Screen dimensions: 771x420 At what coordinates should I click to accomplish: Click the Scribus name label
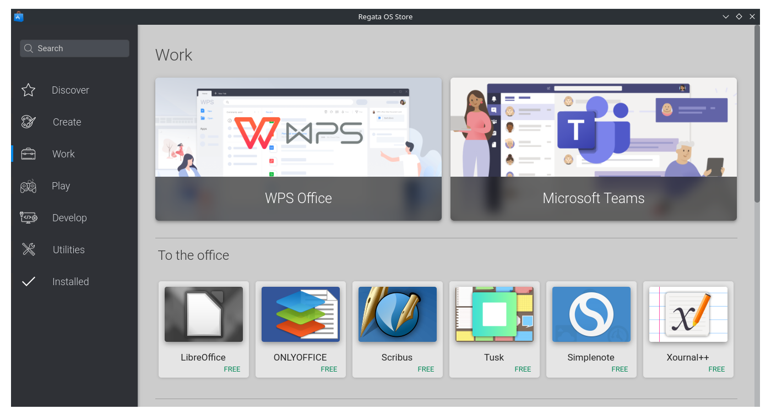pos(397,357)
